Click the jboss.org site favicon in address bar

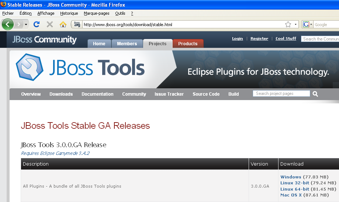(x=77, y=25)
